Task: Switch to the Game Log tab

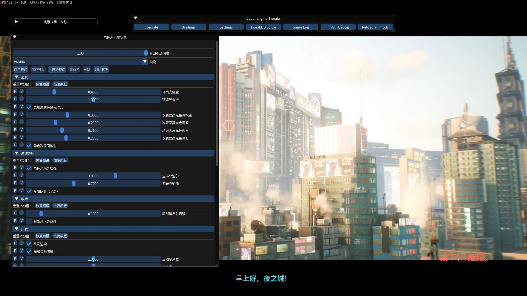Action: pos(301,27)
